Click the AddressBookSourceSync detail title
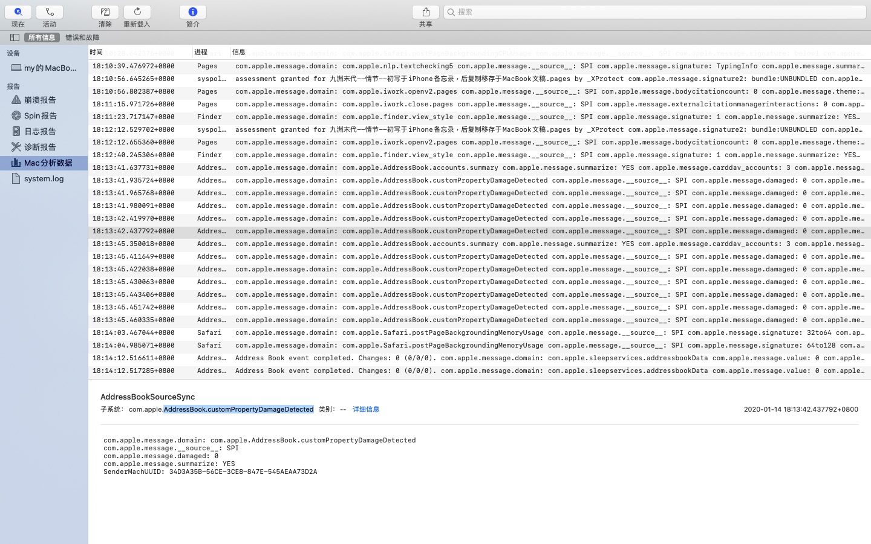This screenshot has width=871, height=544. pyautogui.click(x=148, y=397)
